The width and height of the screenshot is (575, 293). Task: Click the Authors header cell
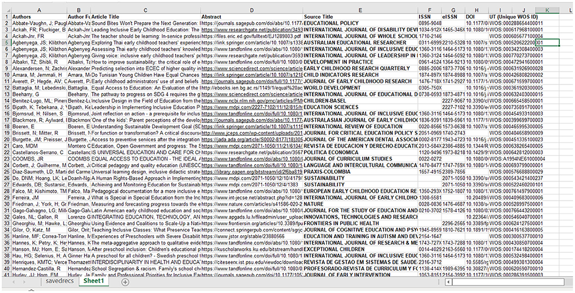[39, 17]
